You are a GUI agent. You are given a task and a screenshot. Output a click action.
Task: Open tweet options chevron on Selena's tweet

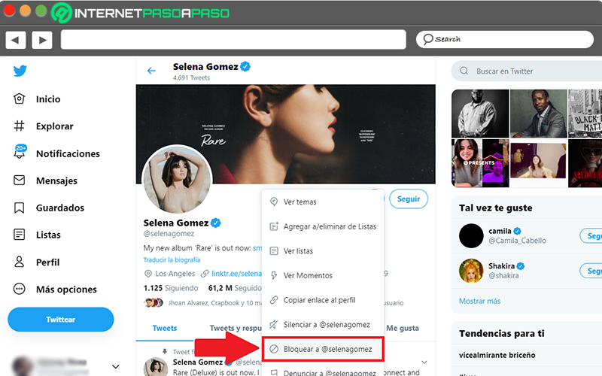424,362
